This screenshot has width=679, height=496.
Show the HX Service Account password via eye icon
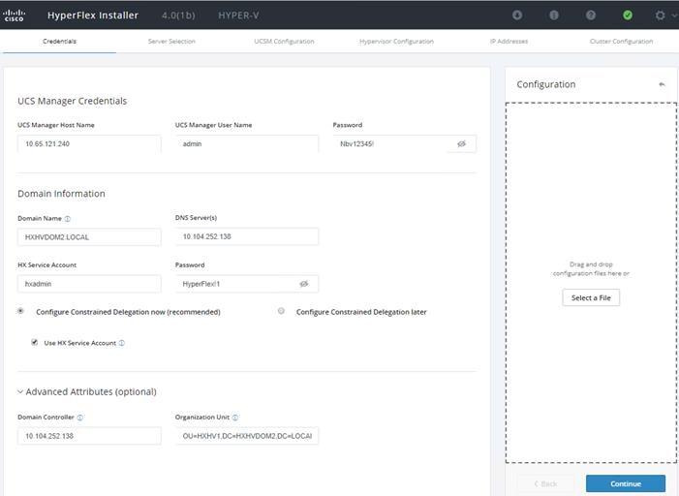click(x=304, y=284)
